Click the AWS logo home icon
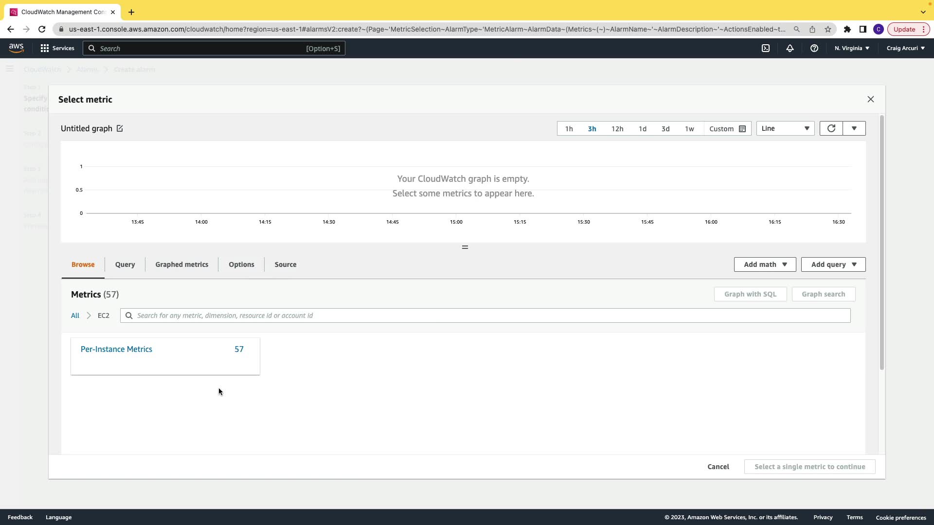The height and width of the screenshot is (525, 934). pos(16,48)
